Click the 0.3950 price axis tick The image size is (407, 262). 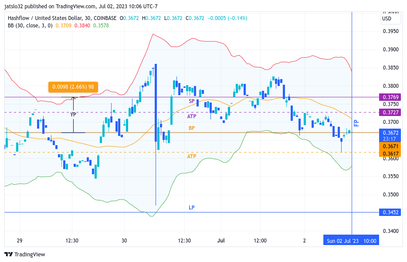pos(390,31)
